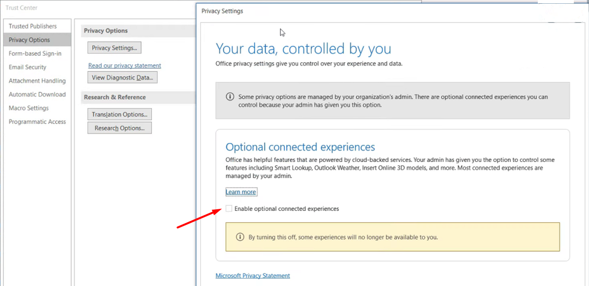Select Trusted Publishers in Trust Center sidebar

point(33,26)
